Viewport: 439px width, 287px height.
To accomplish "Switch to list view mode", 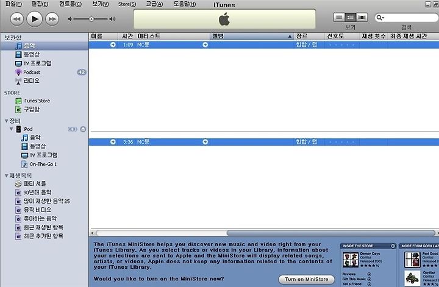I will coord(339,17).
